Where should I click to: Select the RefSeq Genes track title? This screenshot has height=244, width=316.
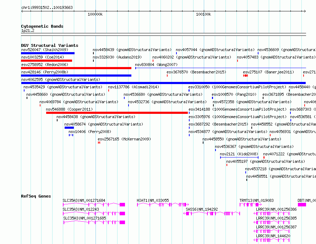pos(36,196)
